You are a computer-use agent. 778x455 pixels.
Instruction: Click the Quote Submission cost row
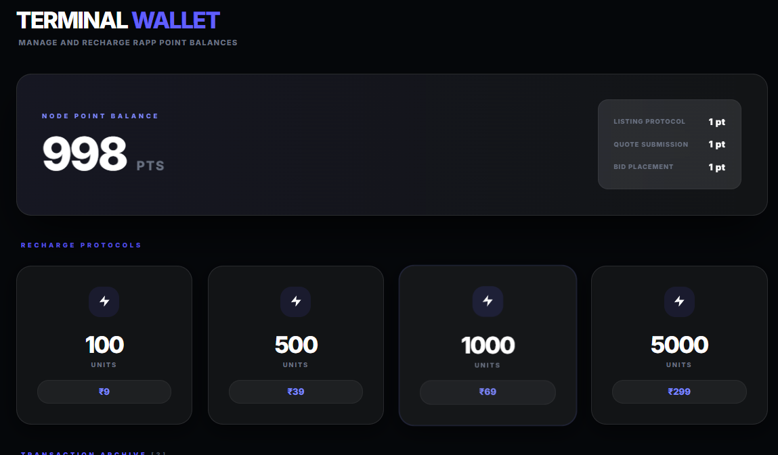tap(669, 145)
